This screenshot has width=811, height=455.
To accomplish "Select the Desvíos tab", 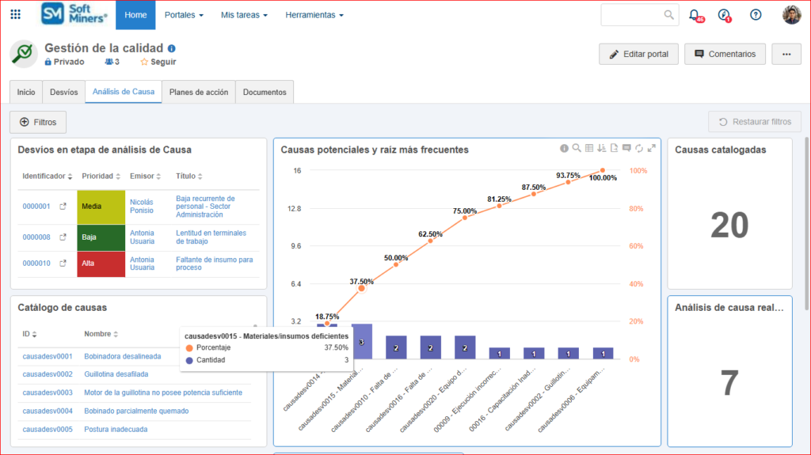I will coord(63,92).
